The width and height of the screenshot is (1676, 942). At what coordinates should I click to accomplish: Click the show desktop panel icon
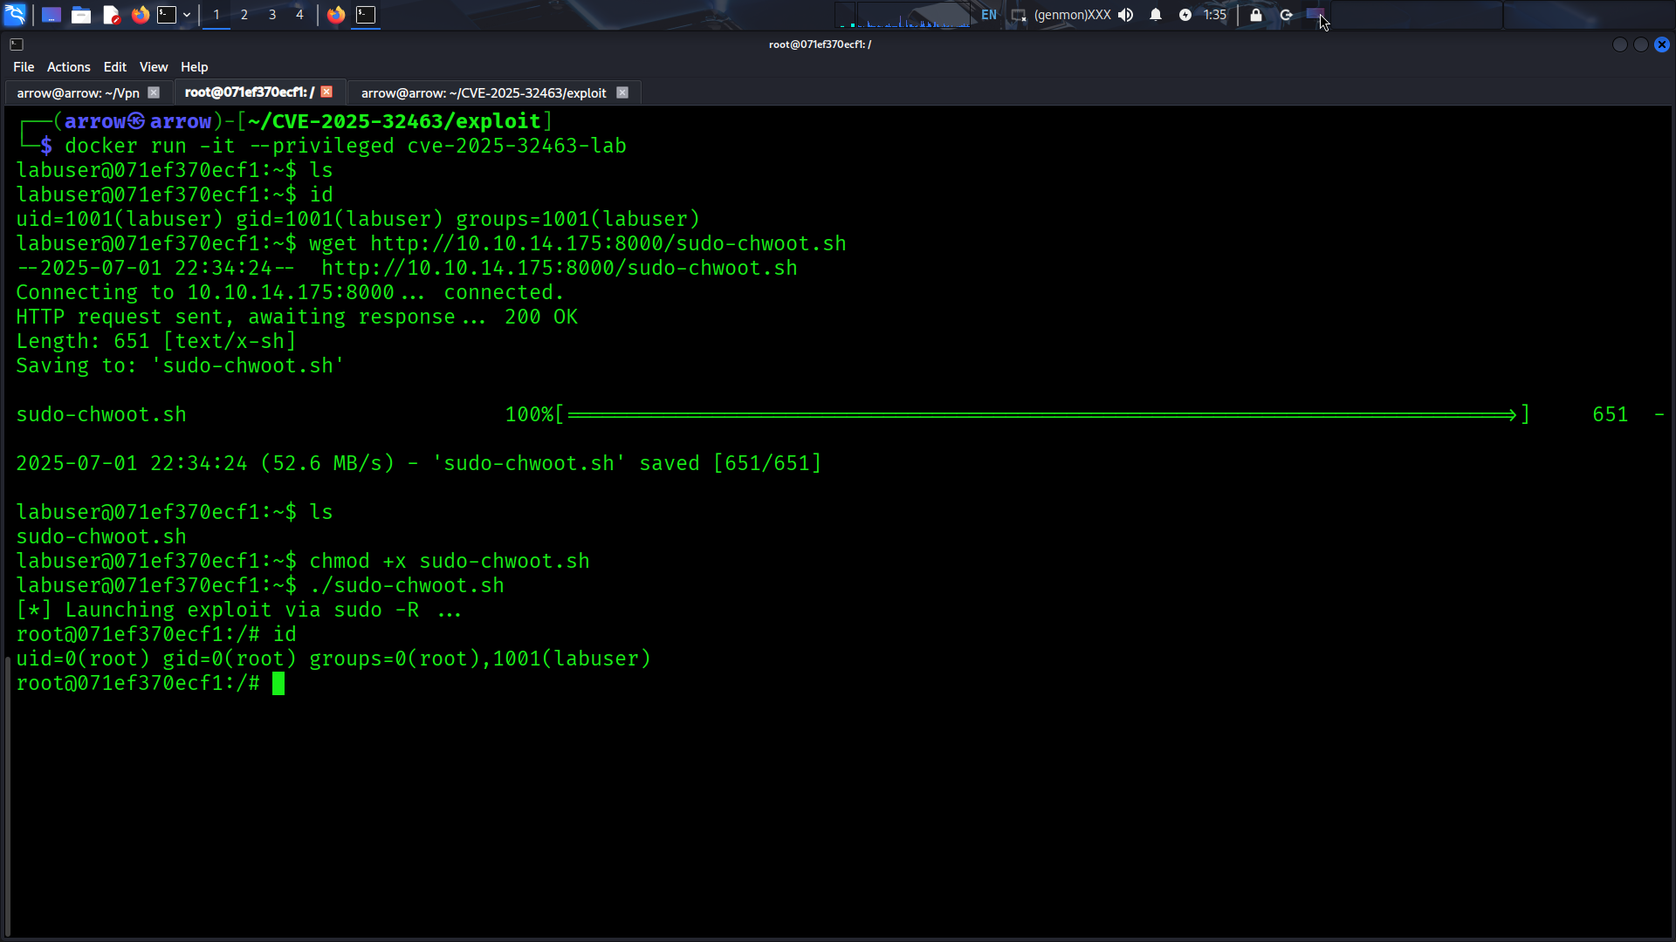click(52, 15)
